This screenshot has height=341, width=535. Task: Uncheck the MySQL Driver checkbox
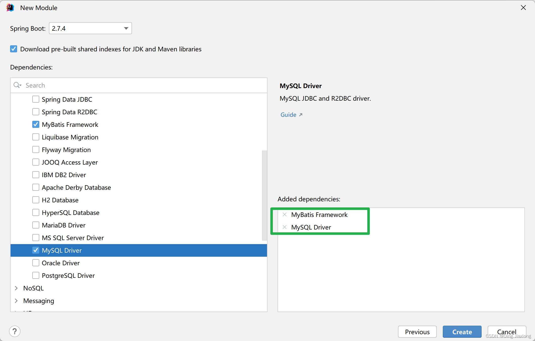coord(36,250)
